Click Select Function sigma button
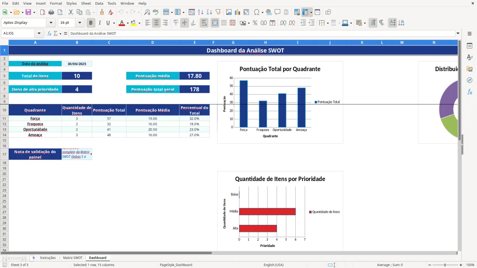 [x=56, y=34]
